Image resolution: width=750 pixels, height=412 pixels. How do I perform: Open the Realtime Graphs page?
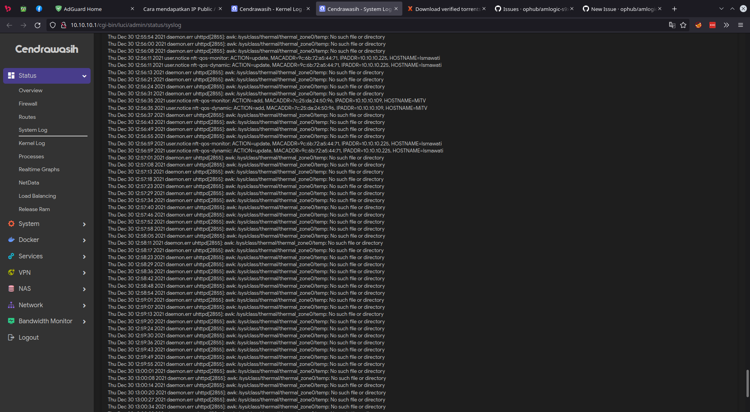point(39,169)
